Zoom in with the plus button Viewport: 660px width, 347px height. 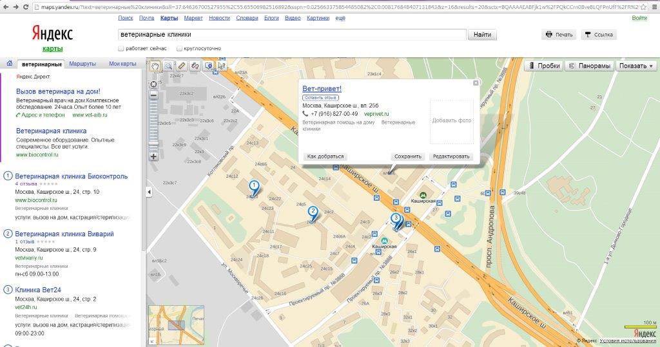tap(153, 156)
